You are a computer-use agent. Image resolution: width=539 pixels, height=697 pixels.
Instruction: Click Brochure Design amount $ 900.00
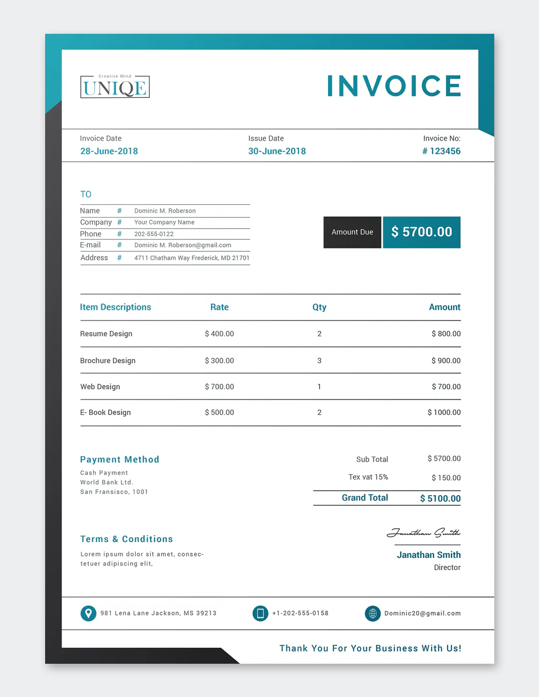point(446,361)
